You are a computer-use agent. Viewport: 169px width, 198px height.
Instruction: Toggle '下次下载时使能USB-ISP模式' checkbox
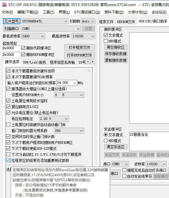[x=8, y=148]
